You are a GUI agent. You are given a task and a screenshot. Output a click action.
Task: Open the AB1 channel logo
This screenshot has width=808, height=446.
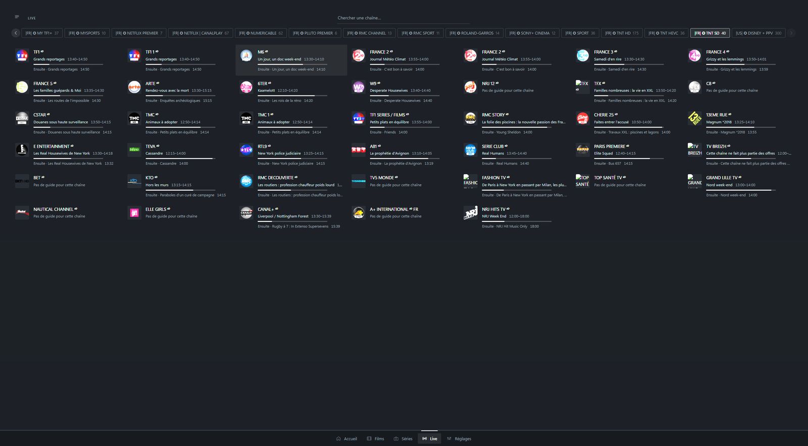point(359,150)
